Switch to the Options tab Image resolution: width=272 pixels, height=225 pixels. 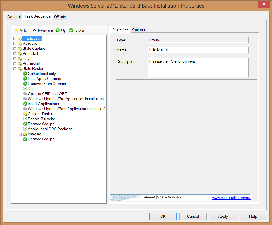click(x=138, y=30)
